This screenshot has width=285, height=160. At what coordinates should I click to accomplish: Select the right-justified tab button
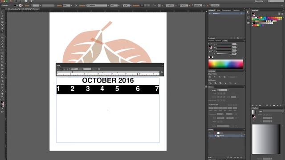tap(64, 69)
